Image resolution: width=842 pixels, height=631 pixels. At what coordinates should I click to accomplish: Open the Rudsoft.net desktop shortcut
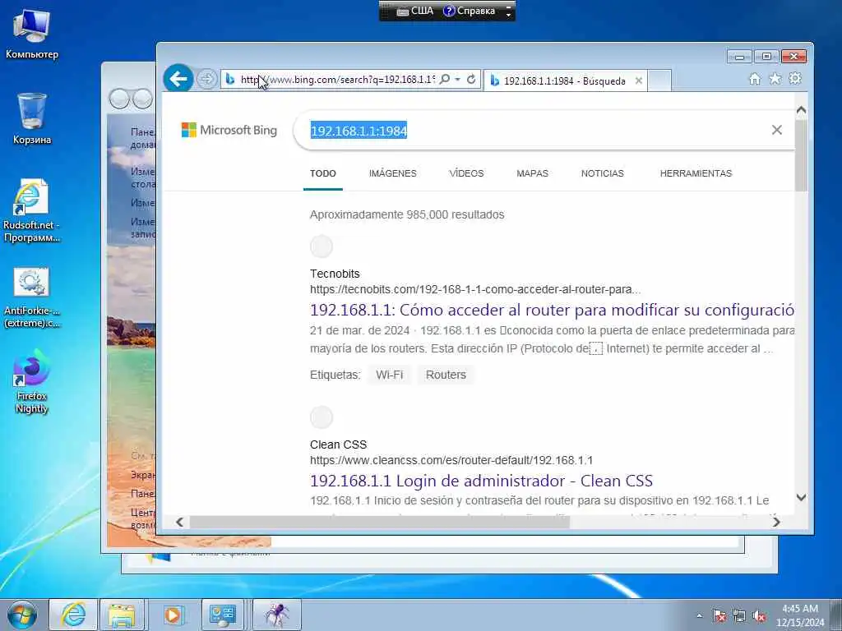tap(32, 210)
